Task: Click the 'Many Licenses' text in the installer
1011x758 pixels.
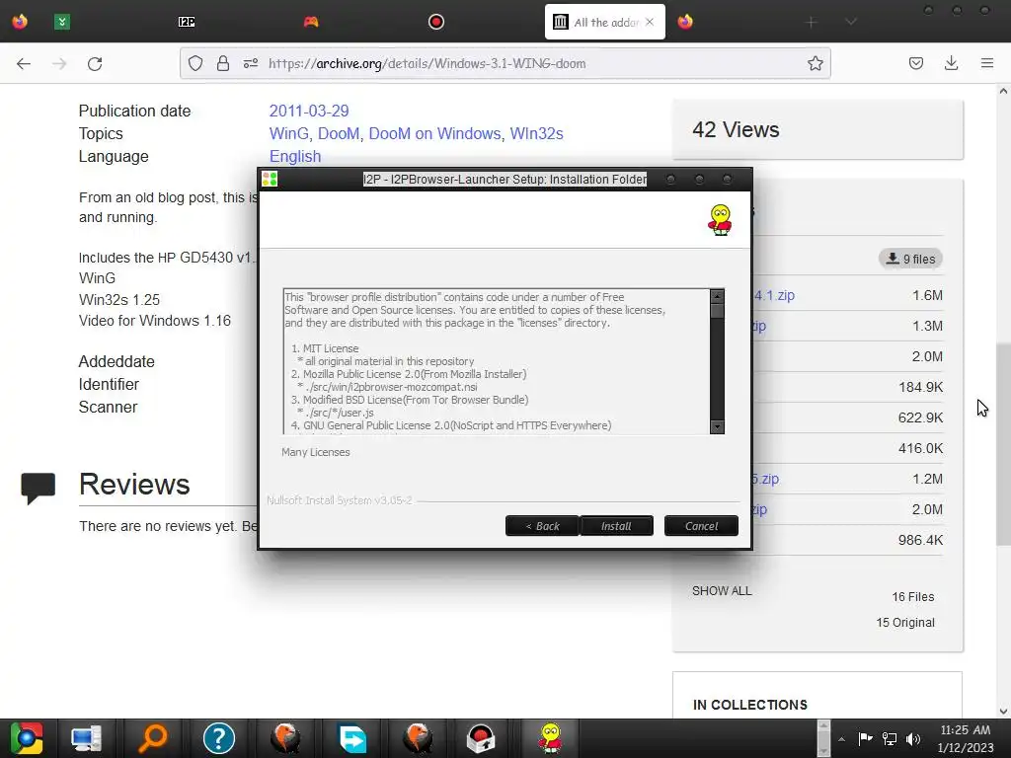Action: (x=315, y=452)
